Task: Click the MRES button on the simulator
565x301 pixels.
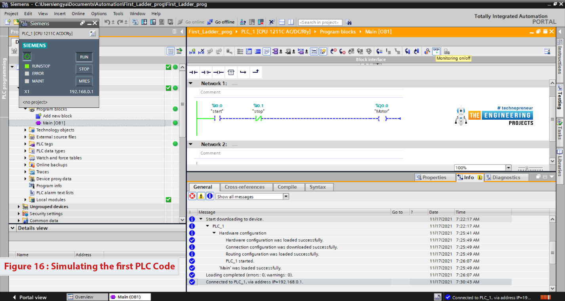Action: point(84,81)
